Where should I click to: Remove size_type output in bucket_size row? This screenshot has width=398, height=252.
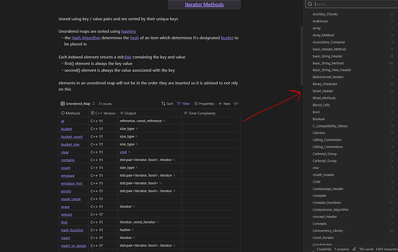click(x=137, y=144)
